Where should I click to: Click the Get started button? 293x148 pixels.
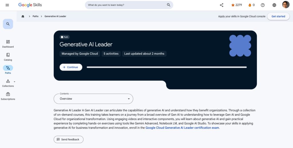(x=278, y=16)
